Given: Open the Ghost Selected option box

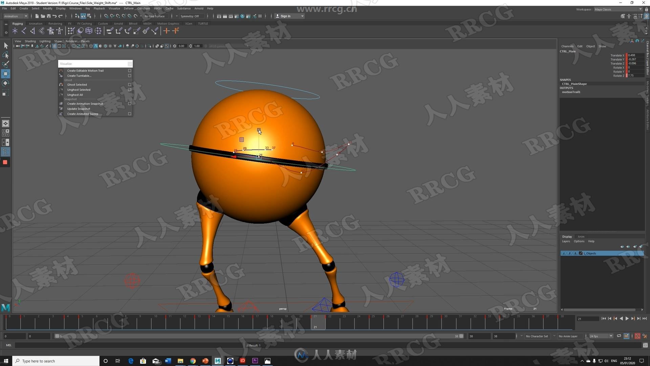Looking at the screenshot, I should tap(130, 85).
